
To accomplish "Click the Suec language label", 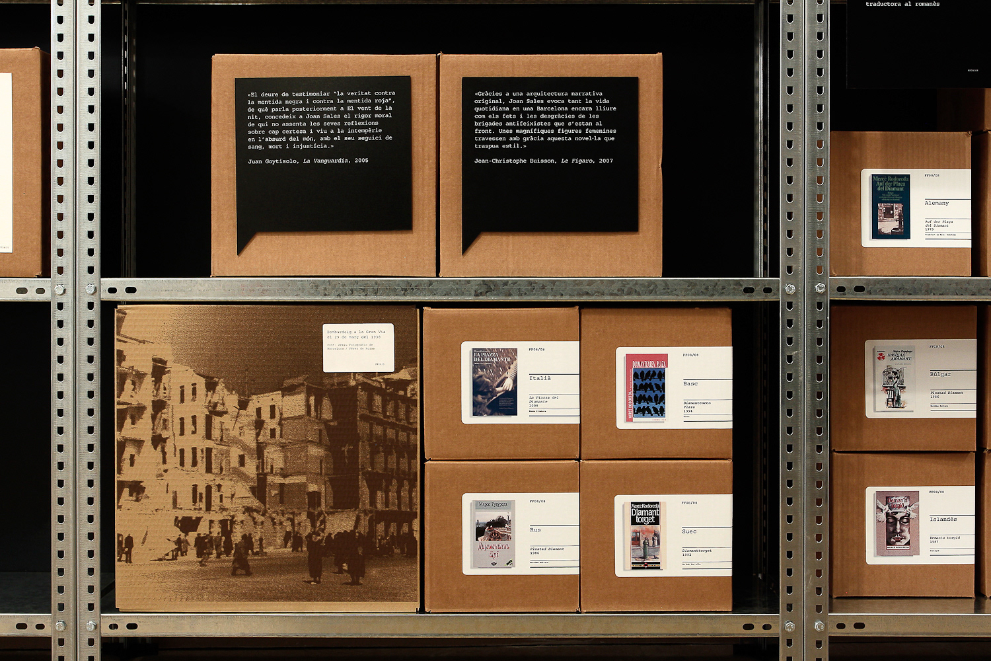I will click(689, 531).
